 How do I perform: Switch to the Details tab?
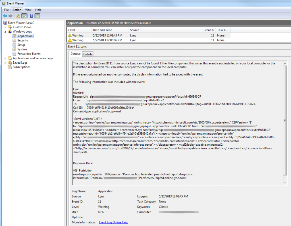click(88, 54)
